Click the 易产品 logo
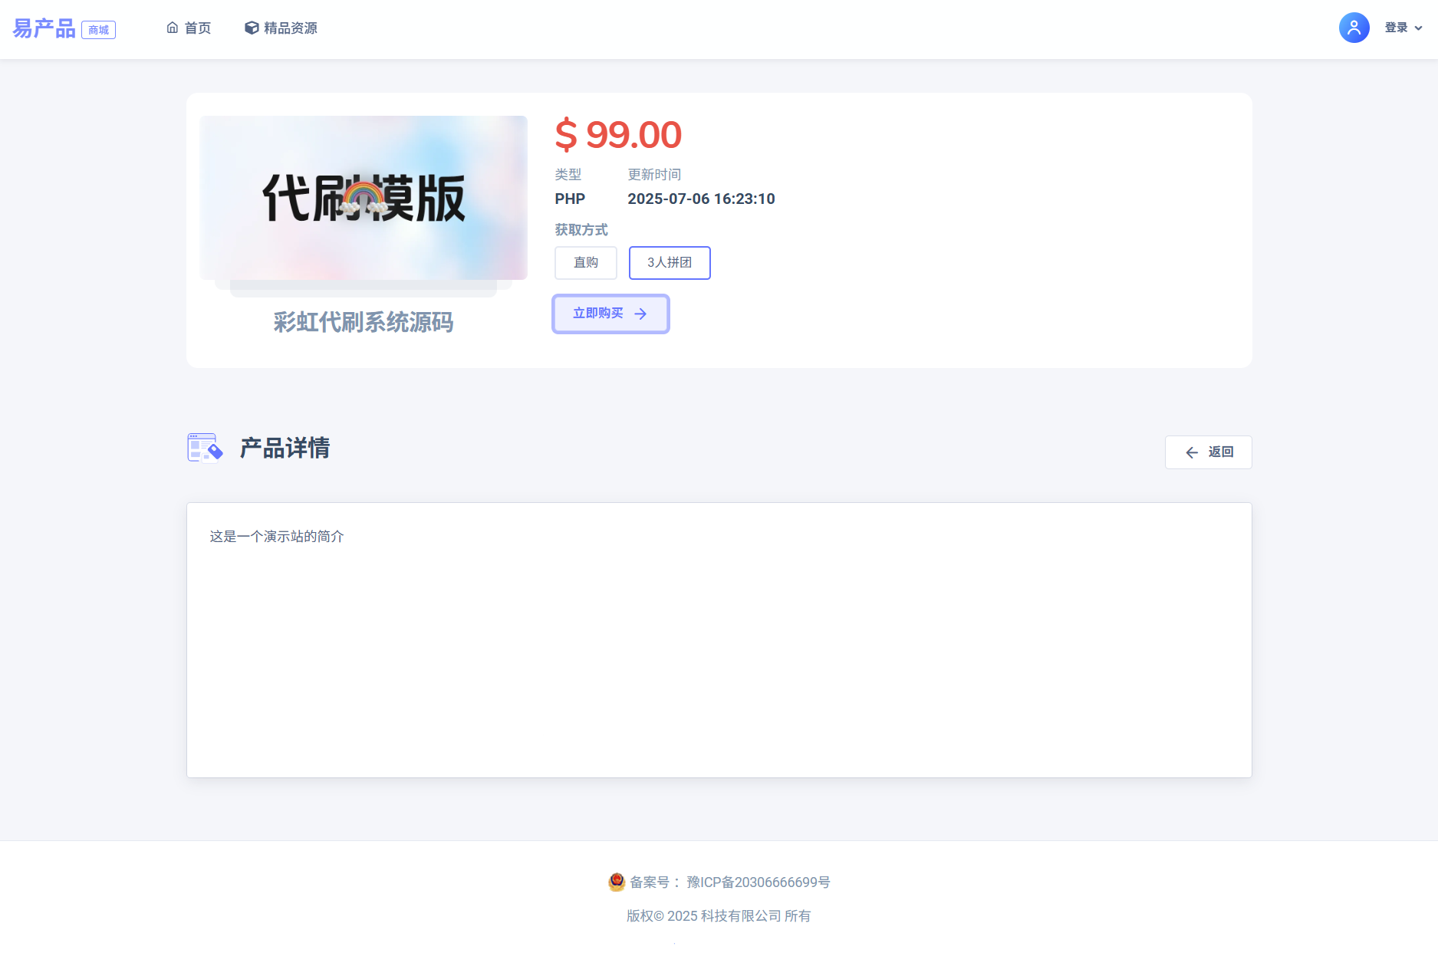This screenshot has height=976, width=1438. tap(44, 28)
